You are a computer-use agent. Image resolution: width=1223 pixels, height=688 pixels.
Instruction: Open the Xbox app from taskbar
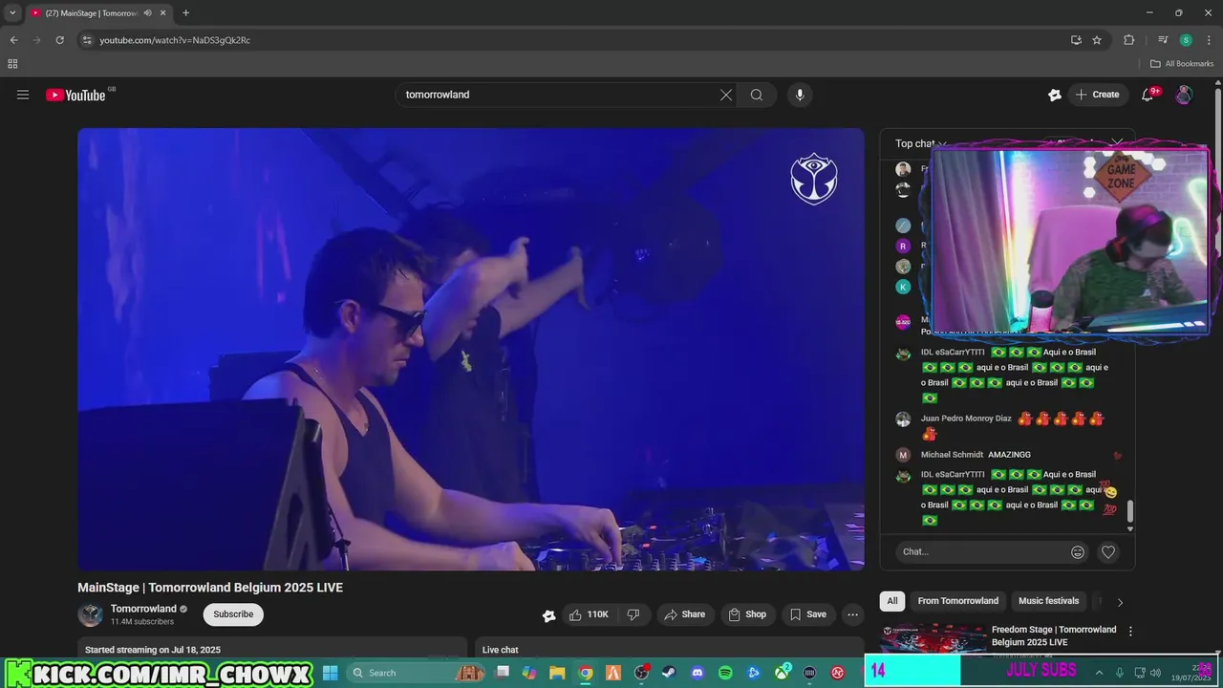pos(782,673)
